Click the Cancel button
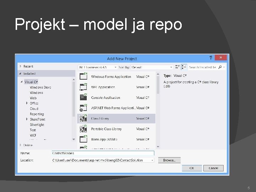This screenshot has height=192, width=256. (x=213, y=168)
